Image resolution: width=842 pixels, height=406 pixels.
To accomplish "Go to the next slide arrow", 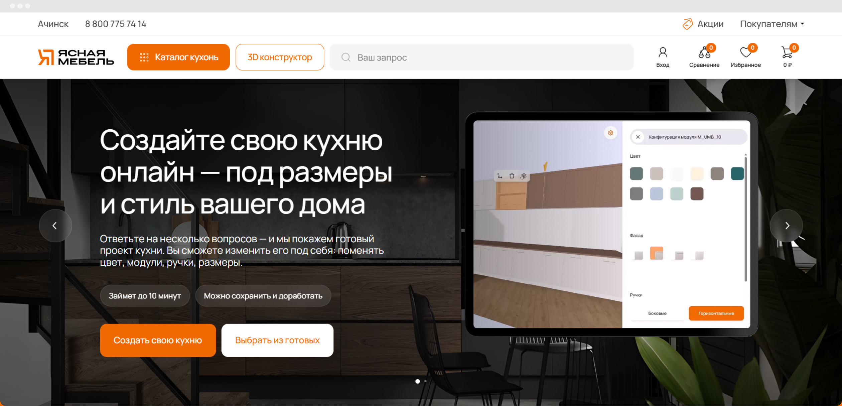I will (787, 226).
